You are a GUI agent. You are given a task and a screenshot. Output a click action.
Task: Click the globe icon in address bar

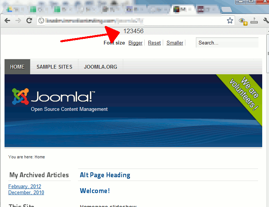click(x=41, y=21)
